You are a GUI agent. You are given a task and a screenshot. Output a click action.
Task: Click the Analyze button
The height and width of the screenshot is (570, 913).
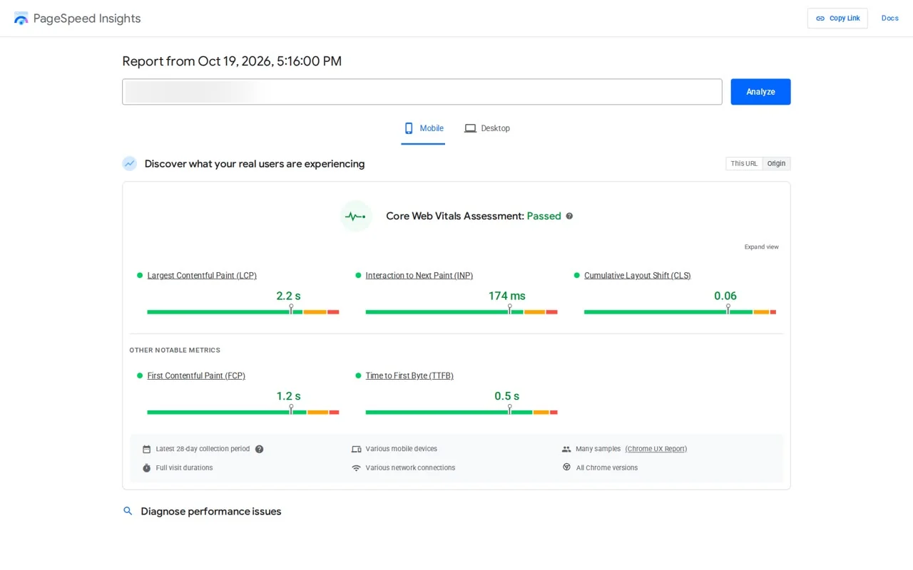click(x=760, y=92)
